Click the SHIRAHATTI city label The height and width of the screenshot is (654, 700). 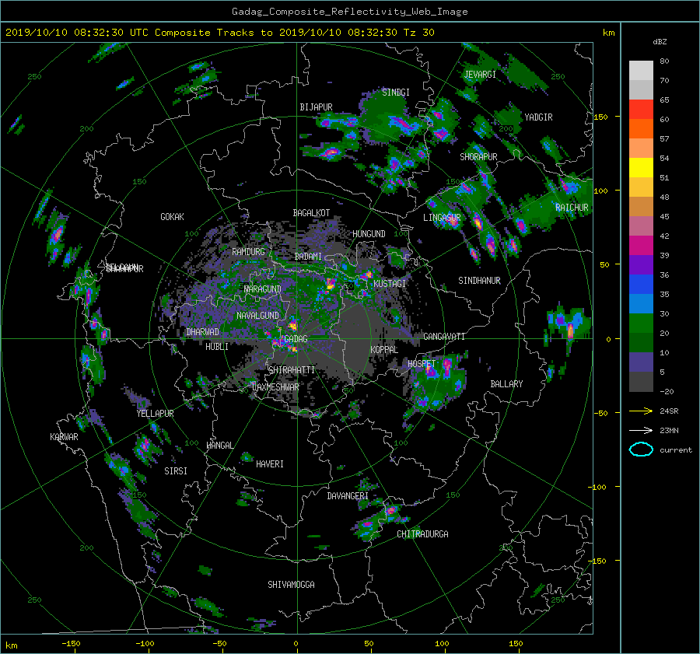292,370
